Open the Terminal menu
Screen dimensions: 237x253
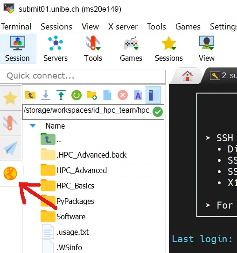16,27
